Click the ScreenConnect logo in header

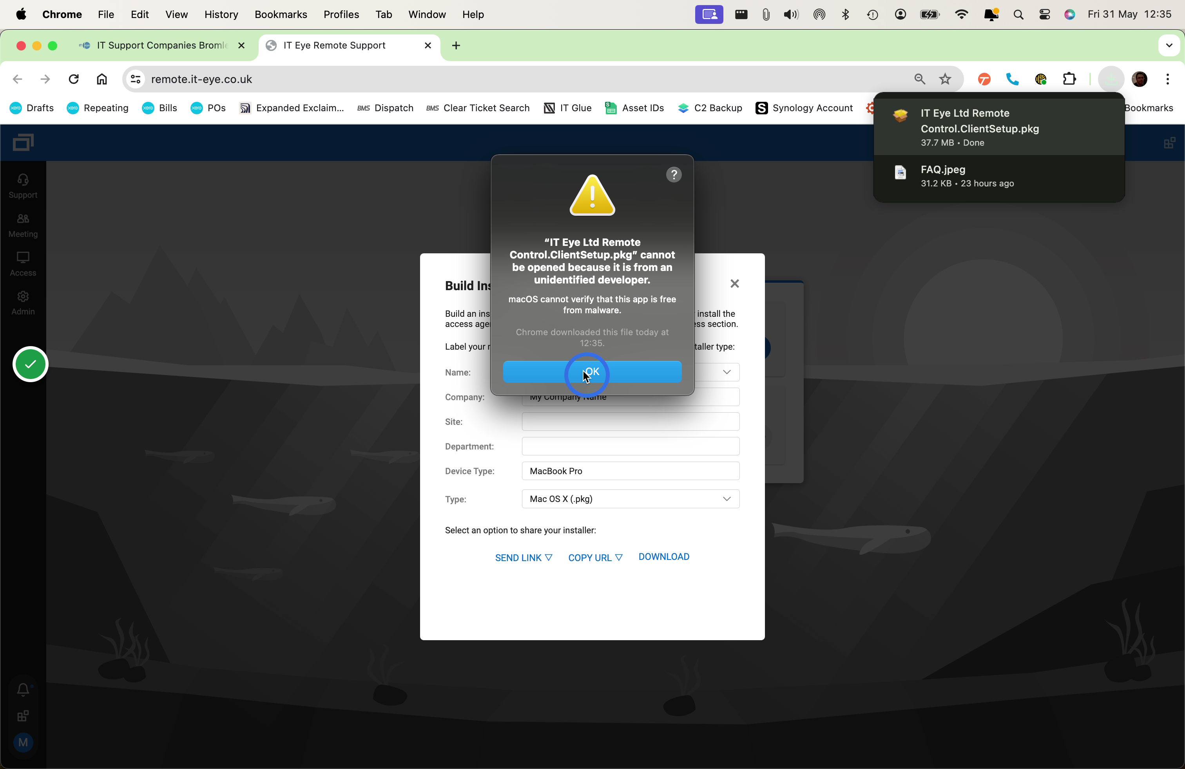pos(23,142)
